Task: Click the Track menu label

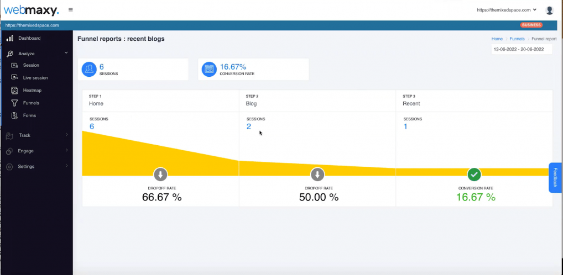Action: coord(25,135)
